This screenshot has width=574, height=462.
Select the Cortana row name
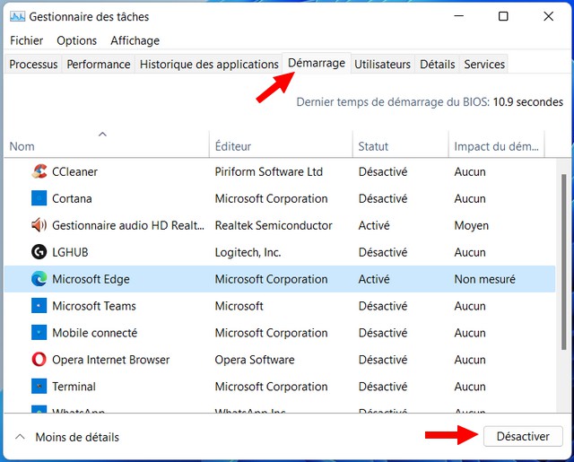72,198
